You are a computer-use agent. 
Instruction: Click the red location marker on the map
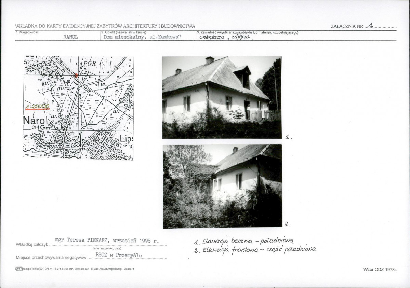point(76,75)
